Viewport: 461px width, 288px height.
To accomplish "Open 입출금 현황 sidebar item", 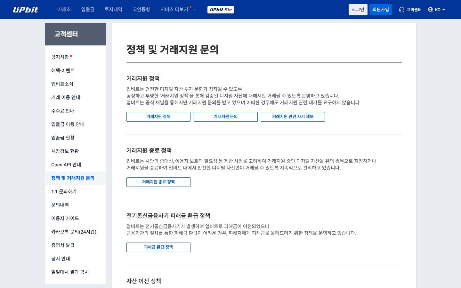I will click(76, 138).
